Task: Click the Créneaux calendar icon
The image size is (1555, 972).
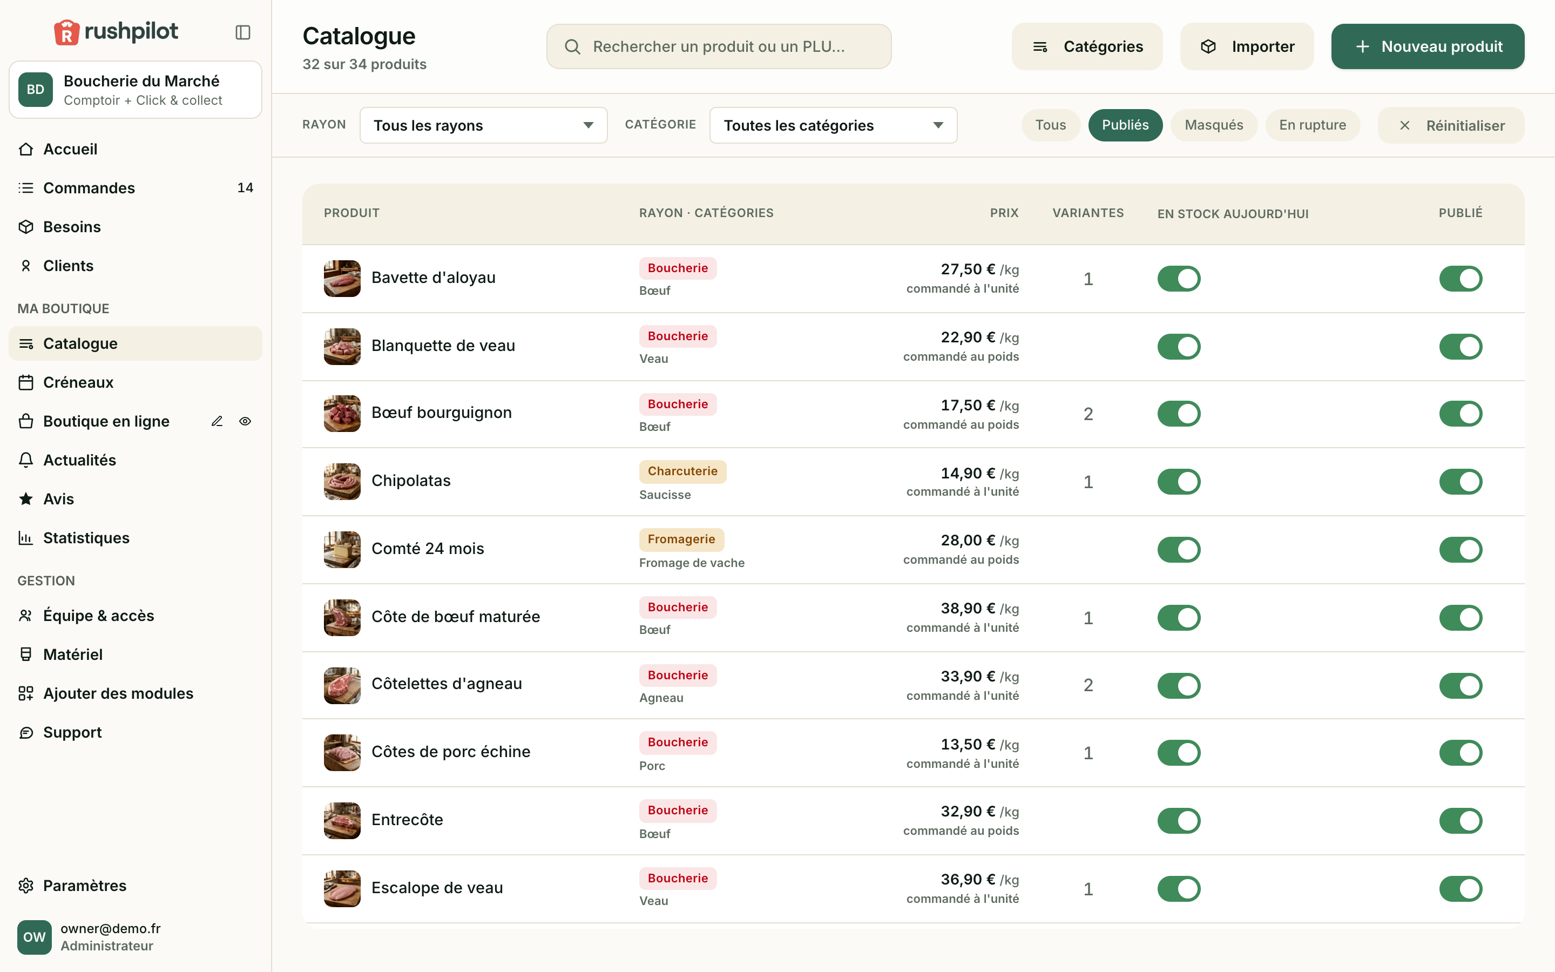Action: (26, 382)
